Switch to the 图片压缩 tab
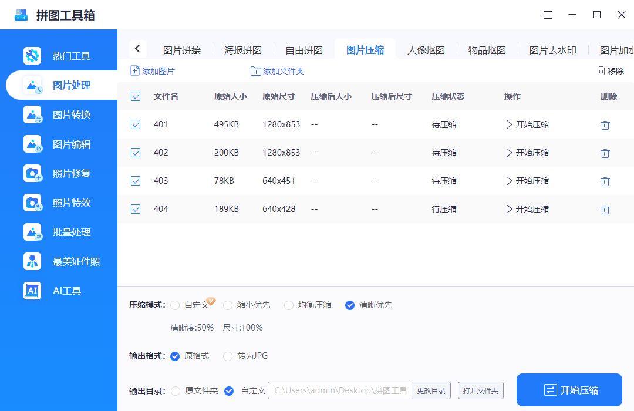 [x=365, y=50]
